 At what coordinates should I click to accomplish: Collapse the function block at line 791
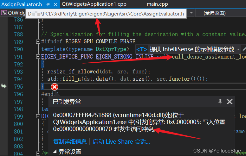click(38, 57)
